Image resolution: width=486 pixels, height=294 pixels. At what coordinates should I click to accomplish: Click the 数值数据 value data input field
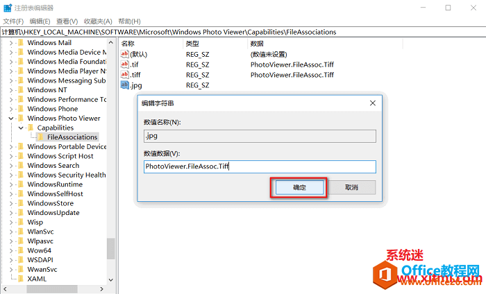click(260, 166)
